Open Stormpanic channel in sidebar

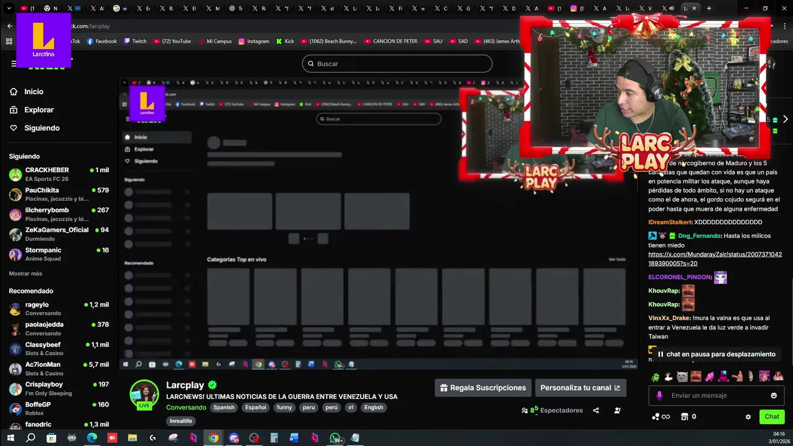[59, 254]
